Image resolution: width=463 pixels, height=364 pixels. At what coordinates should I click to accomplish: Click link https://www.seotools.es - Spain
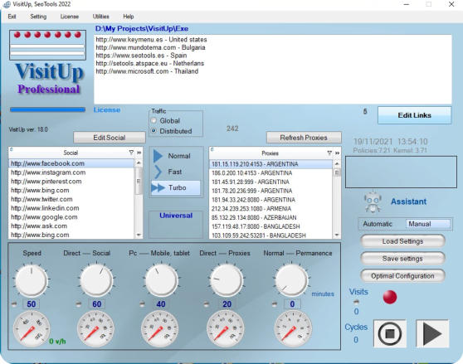141,56
